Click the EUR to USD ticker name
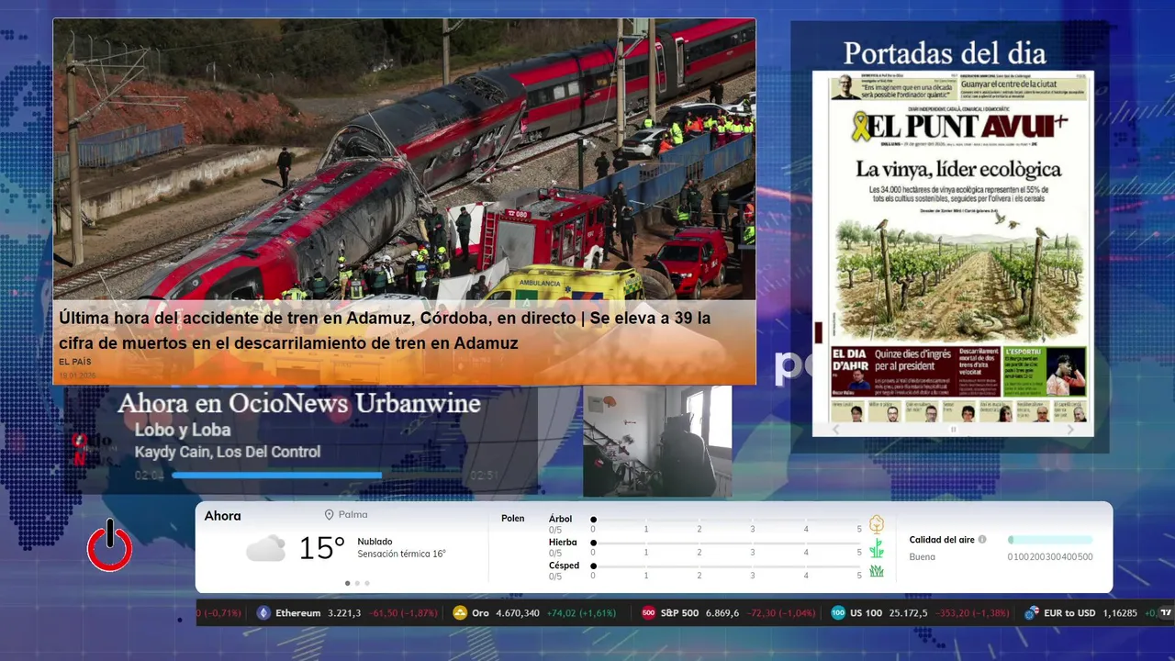Viewport: 1175px width, 661px height. pos(1070,613)
